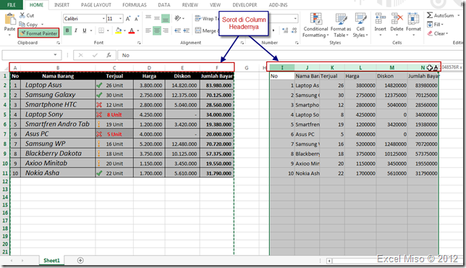Click the formula bar Cancel X button
The image size is (466, 268).
point(80,55)
